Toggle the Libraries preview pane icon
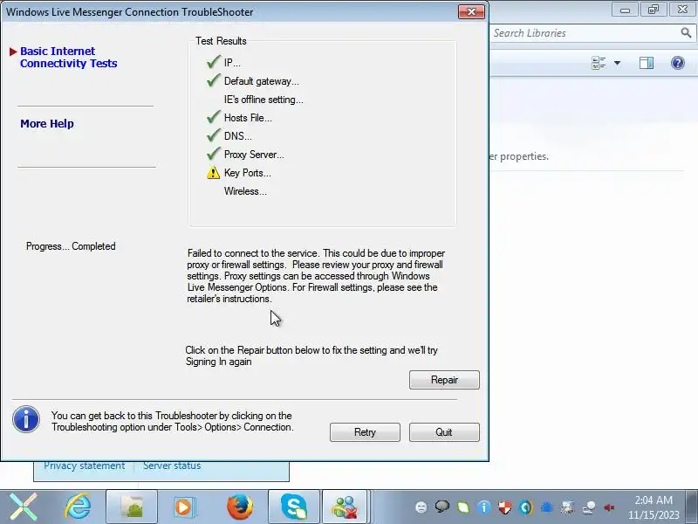 coord(647,63)
